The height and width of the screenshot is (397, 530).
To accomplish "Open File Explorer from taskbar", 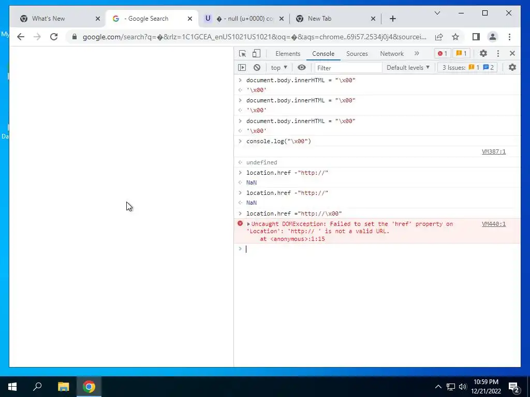I will (63, 387).
